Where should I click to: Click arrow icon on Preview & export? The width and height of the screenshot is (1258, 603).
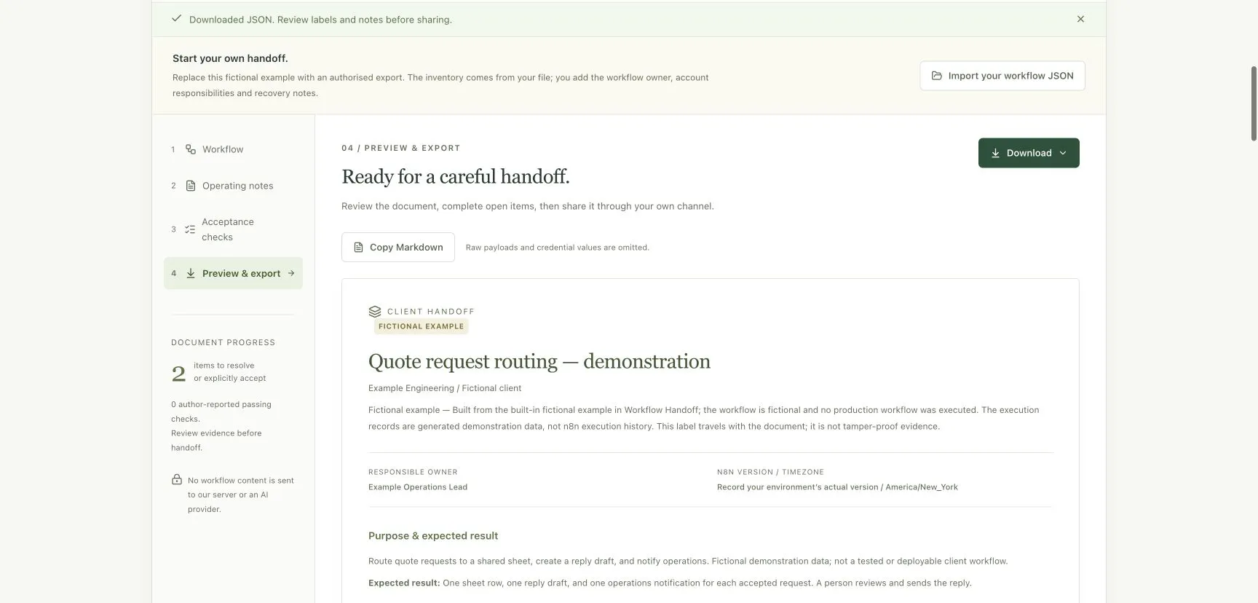pos(291,273)
